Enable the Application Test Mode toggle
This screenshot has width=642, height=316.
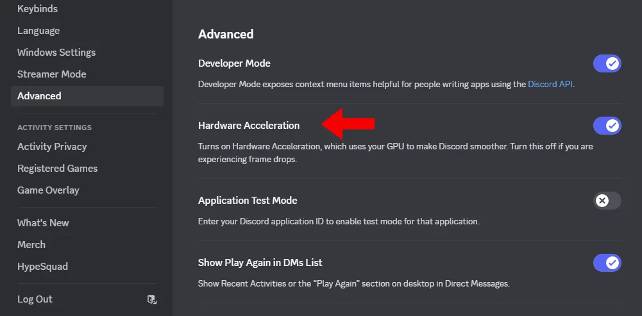[x=607, y=201]
